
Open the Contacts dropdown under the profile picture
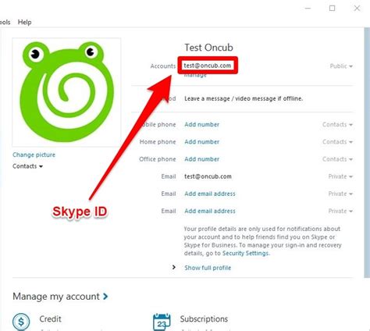(x=27, y=166)
